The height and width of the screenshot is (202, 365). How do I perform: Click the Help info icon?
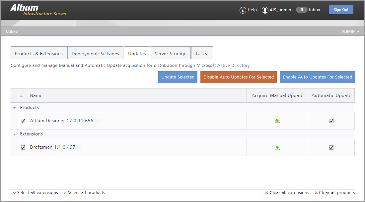[x=243, y=10]
